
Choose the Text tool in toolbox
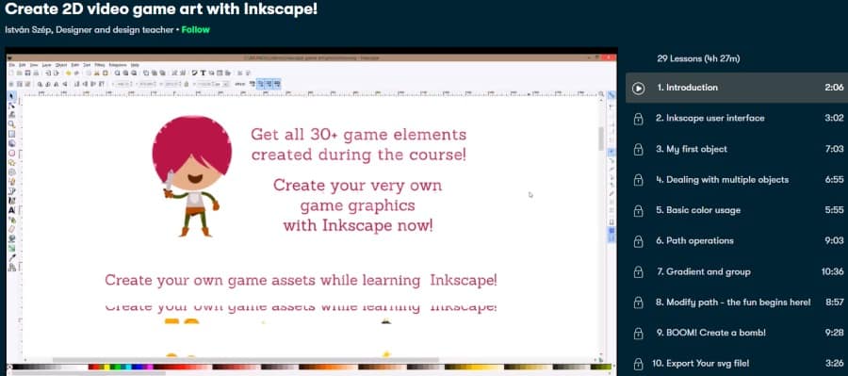(11, 210)
